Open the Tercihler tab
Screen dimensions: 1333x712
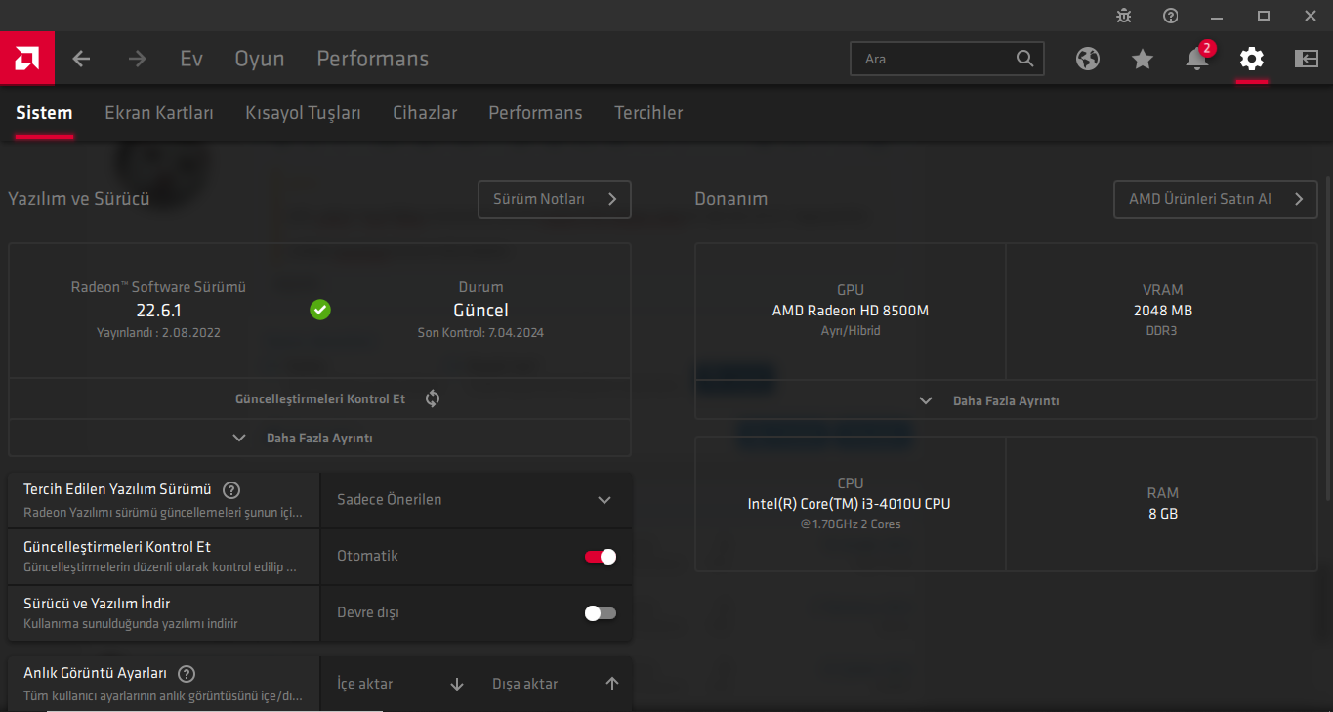(648, 113)
